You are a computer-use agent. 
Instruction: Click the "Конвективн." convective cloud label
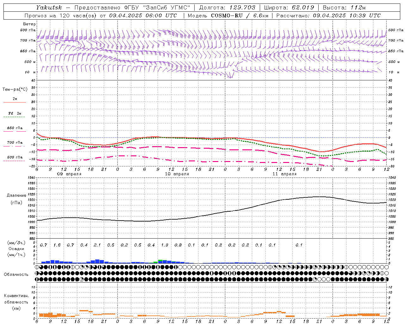16,296
